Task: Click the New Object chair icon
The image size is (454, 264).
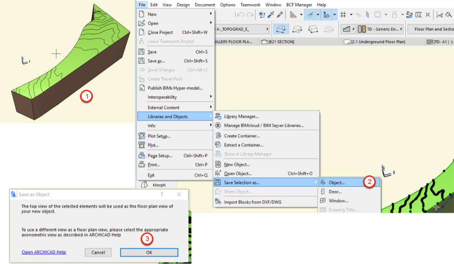Action: pos(218,164)
